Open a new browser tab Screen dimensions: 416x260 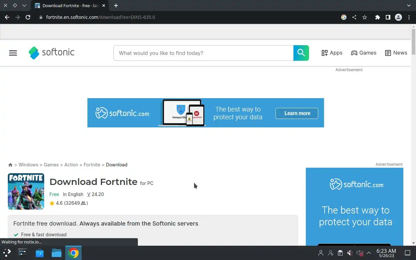pos(116,6)
